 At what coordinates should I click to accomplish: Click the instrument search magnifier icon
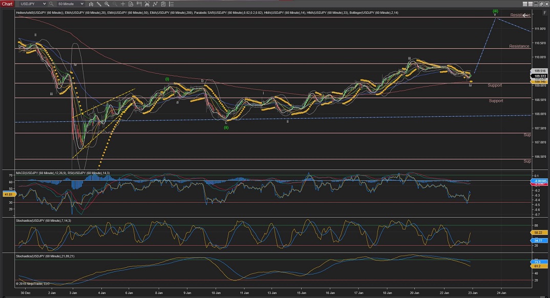51,4
